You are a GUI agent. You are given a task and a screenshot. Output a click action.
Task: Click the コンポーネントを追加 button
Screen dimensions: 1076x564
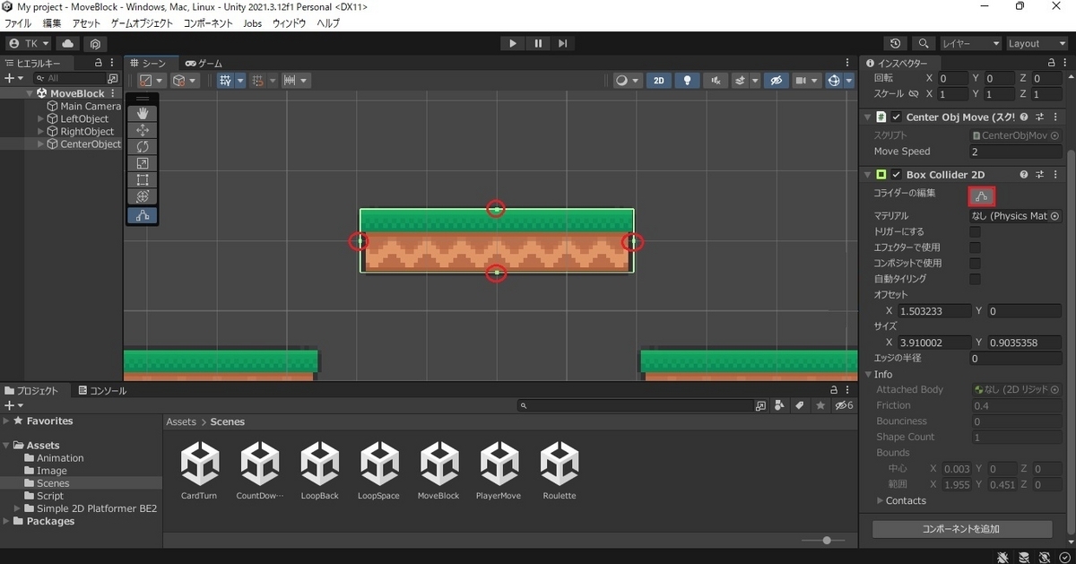click(962, 529)
